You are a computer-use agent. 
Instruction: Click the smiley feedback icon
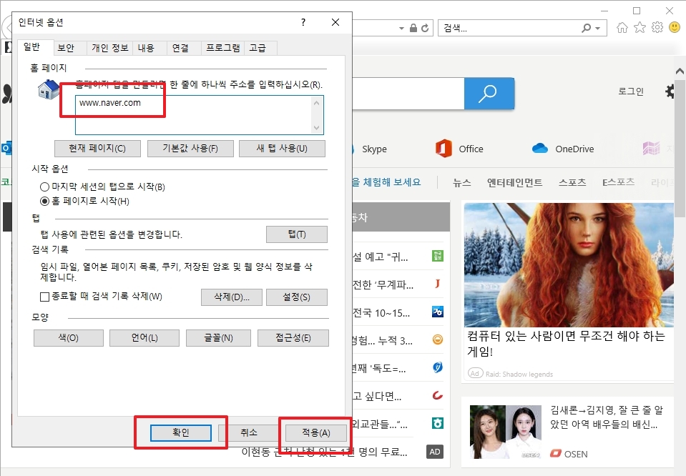point(675,28)
